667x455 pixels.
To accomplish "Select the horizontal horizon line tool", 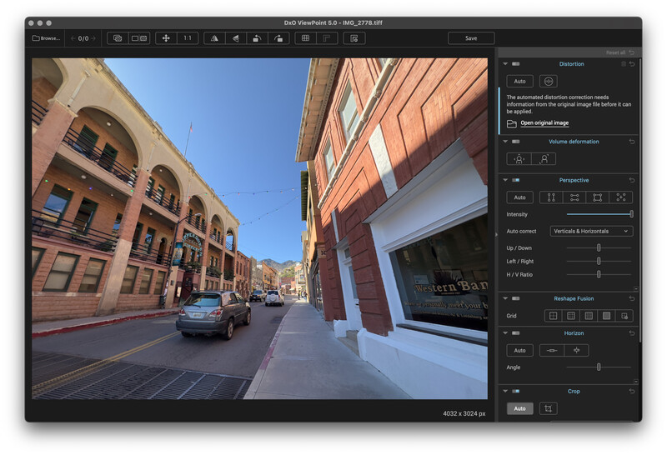I will click(552, 350).
